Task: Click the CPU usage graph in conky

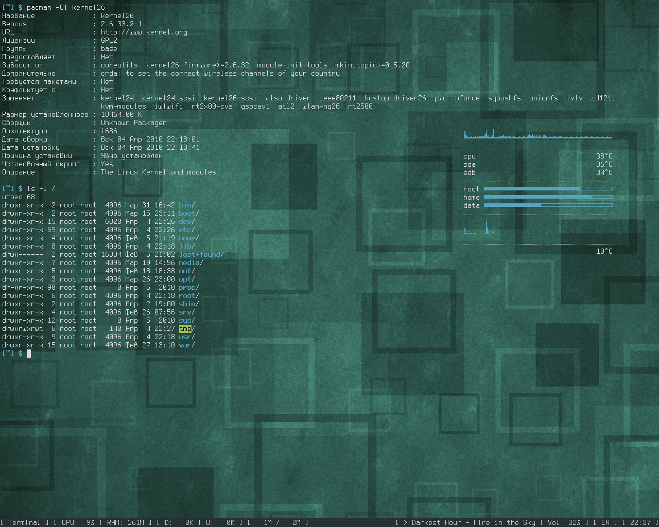Action: [538, 134]
